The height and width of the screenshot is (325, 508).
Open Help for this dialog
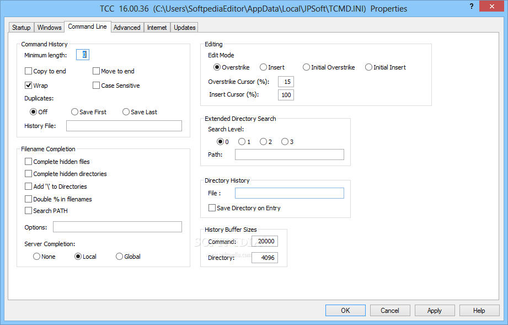479,311
